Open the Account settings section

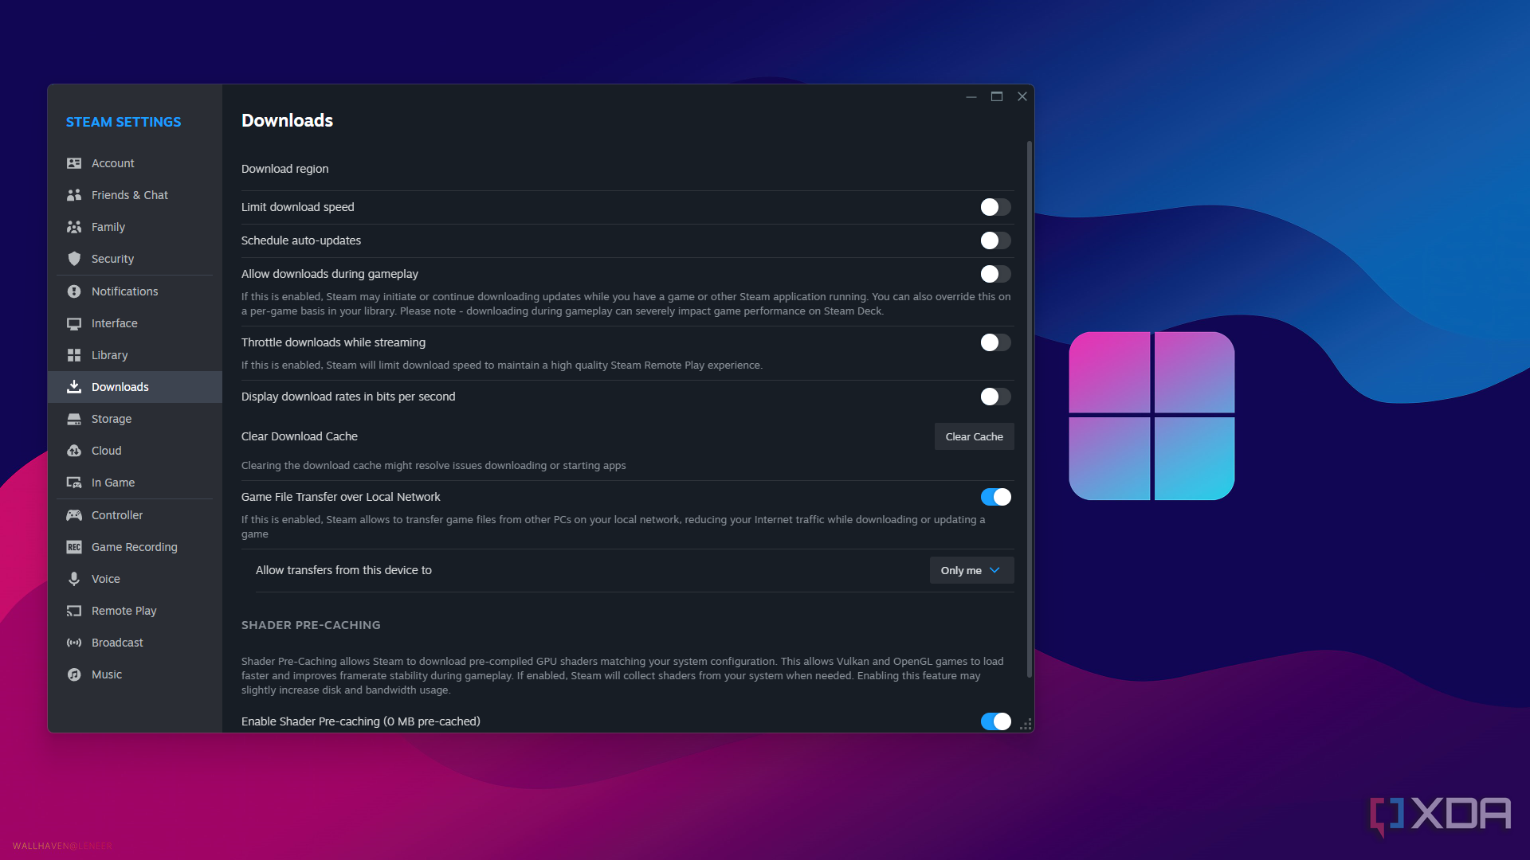(x=112, y=162)
